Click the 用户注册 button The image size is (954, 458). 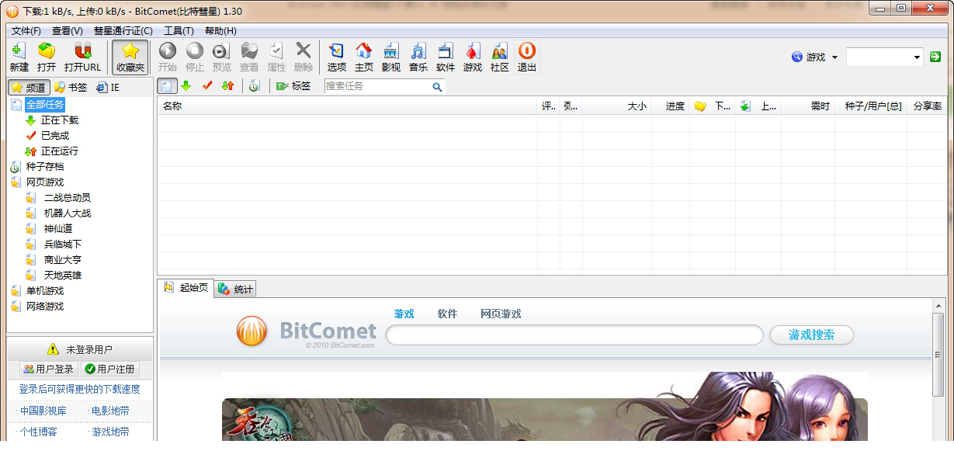point(109,370)
